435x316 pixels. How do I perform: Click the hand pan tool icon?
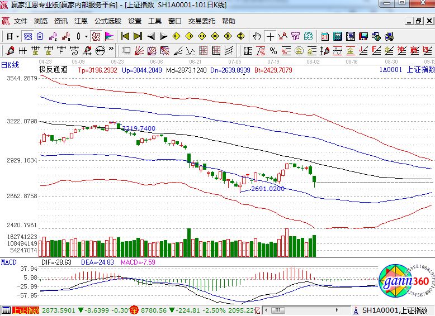(257, 36)
